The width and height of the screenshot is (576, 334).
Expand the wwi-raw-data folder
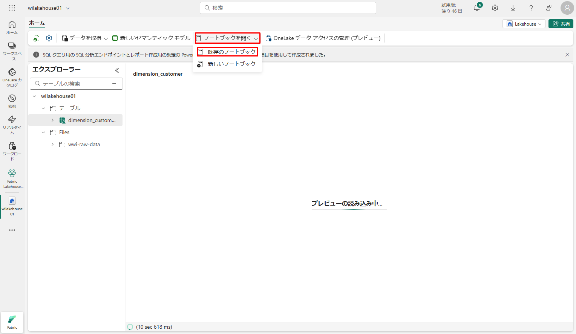coord(52,145)
